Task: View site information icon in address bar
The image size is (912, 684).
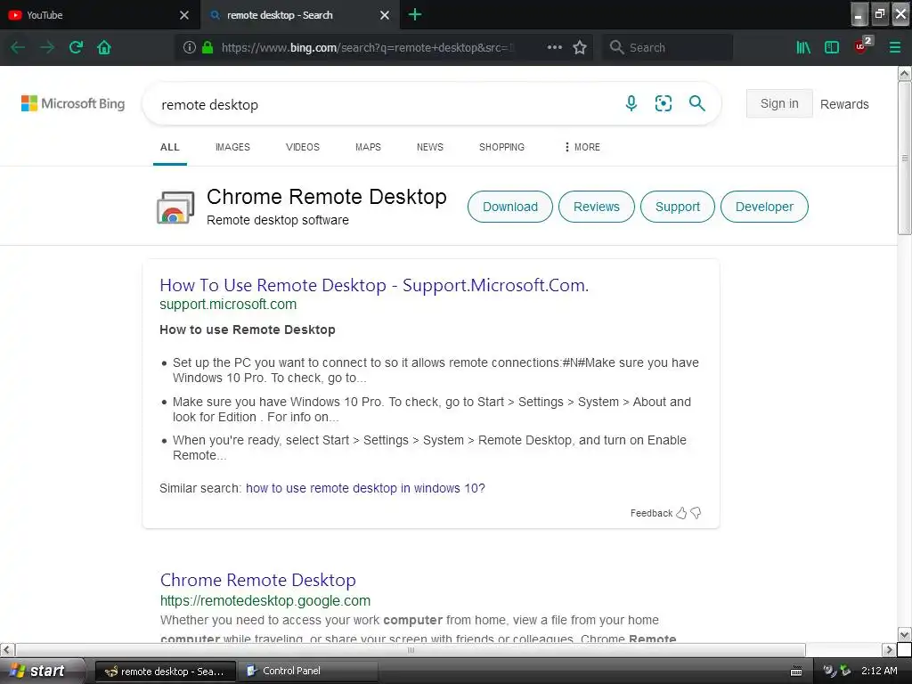Action: pos(190,48)
